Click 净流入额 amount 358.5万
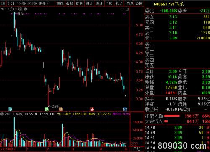210x152 pixels. [x=192, y=116]
